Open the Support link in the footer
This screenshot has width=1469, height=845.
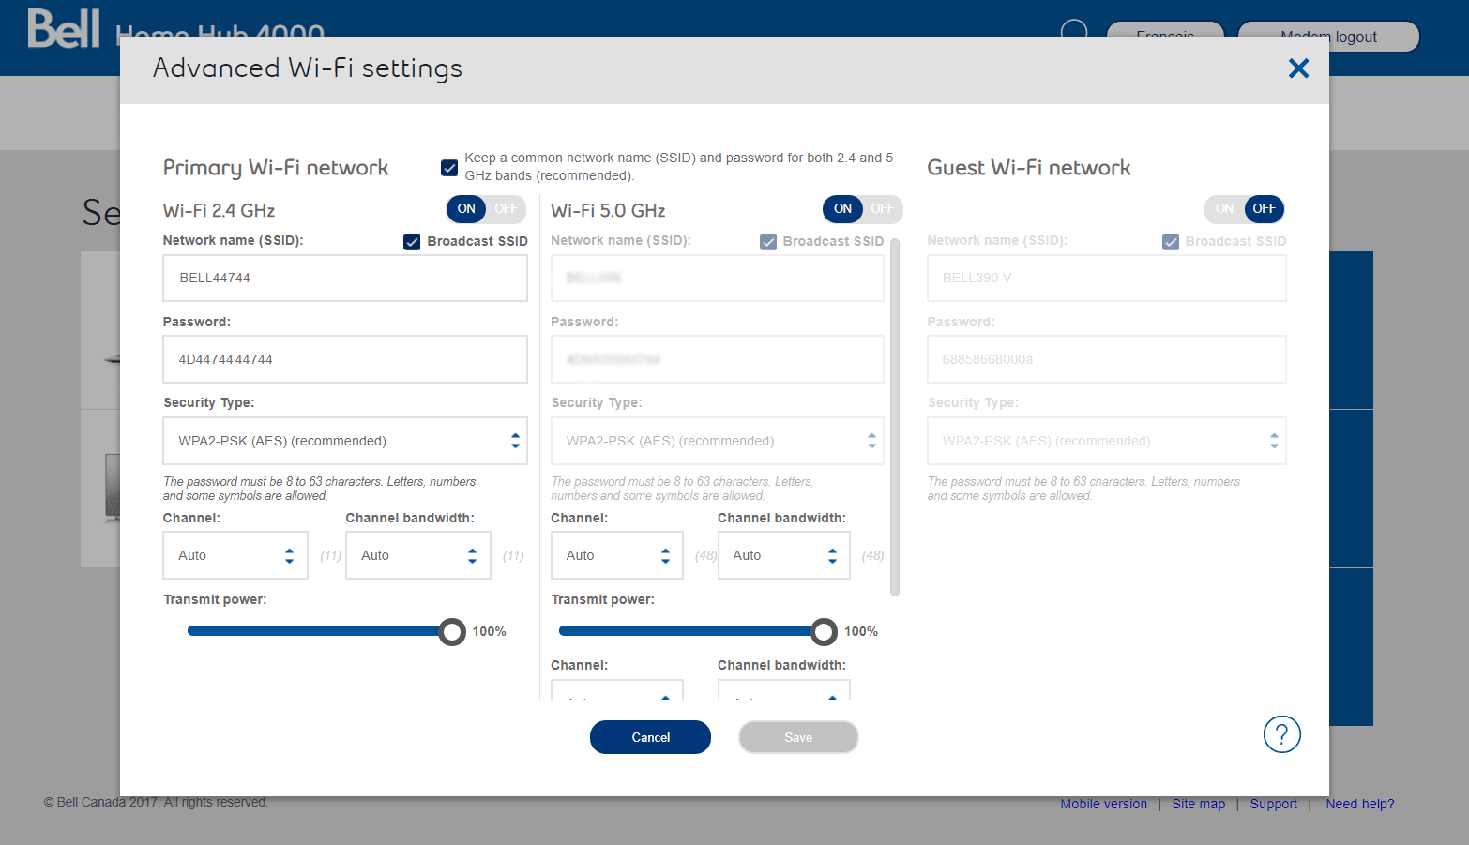pos(1273,804)
